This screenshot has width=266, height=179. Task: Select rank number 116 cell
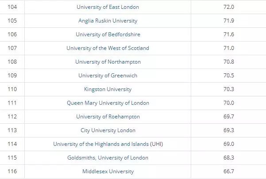pos(12,171)
